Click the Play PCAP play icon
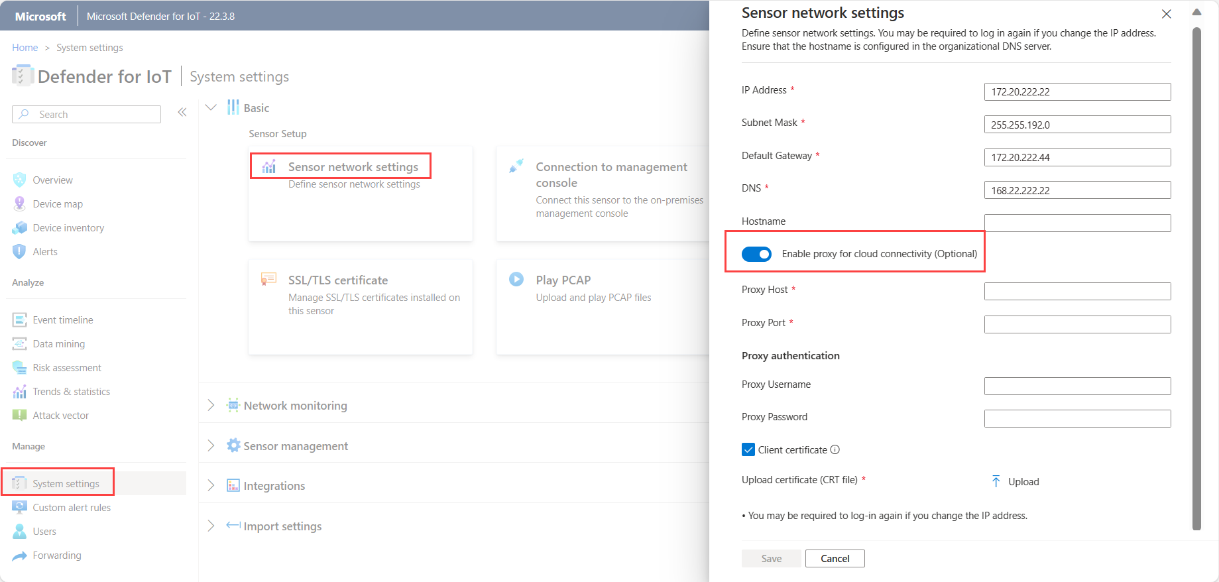Viewport: 1219px width, 582px height. point(516,279)
